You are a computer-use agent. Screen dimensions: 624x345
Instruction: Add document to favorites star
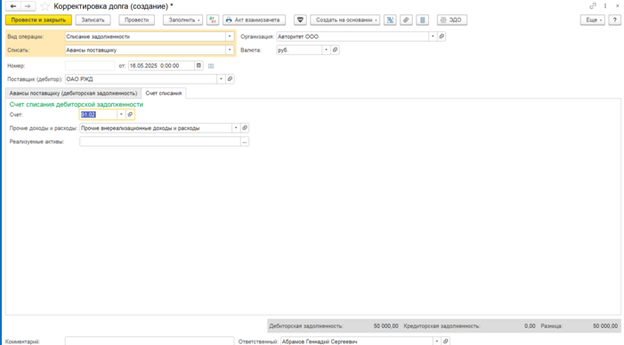45,6
